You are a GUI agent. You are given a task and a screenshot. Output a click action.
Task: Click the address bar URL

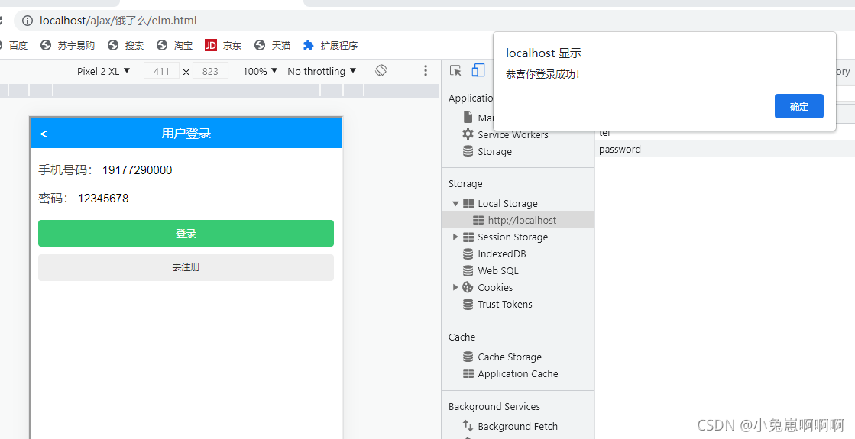coord(118,21)
